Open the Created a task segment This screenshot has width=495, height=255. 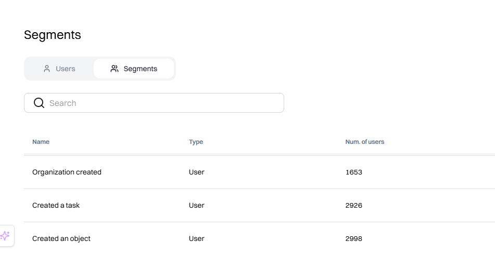[x=56, y=205]
